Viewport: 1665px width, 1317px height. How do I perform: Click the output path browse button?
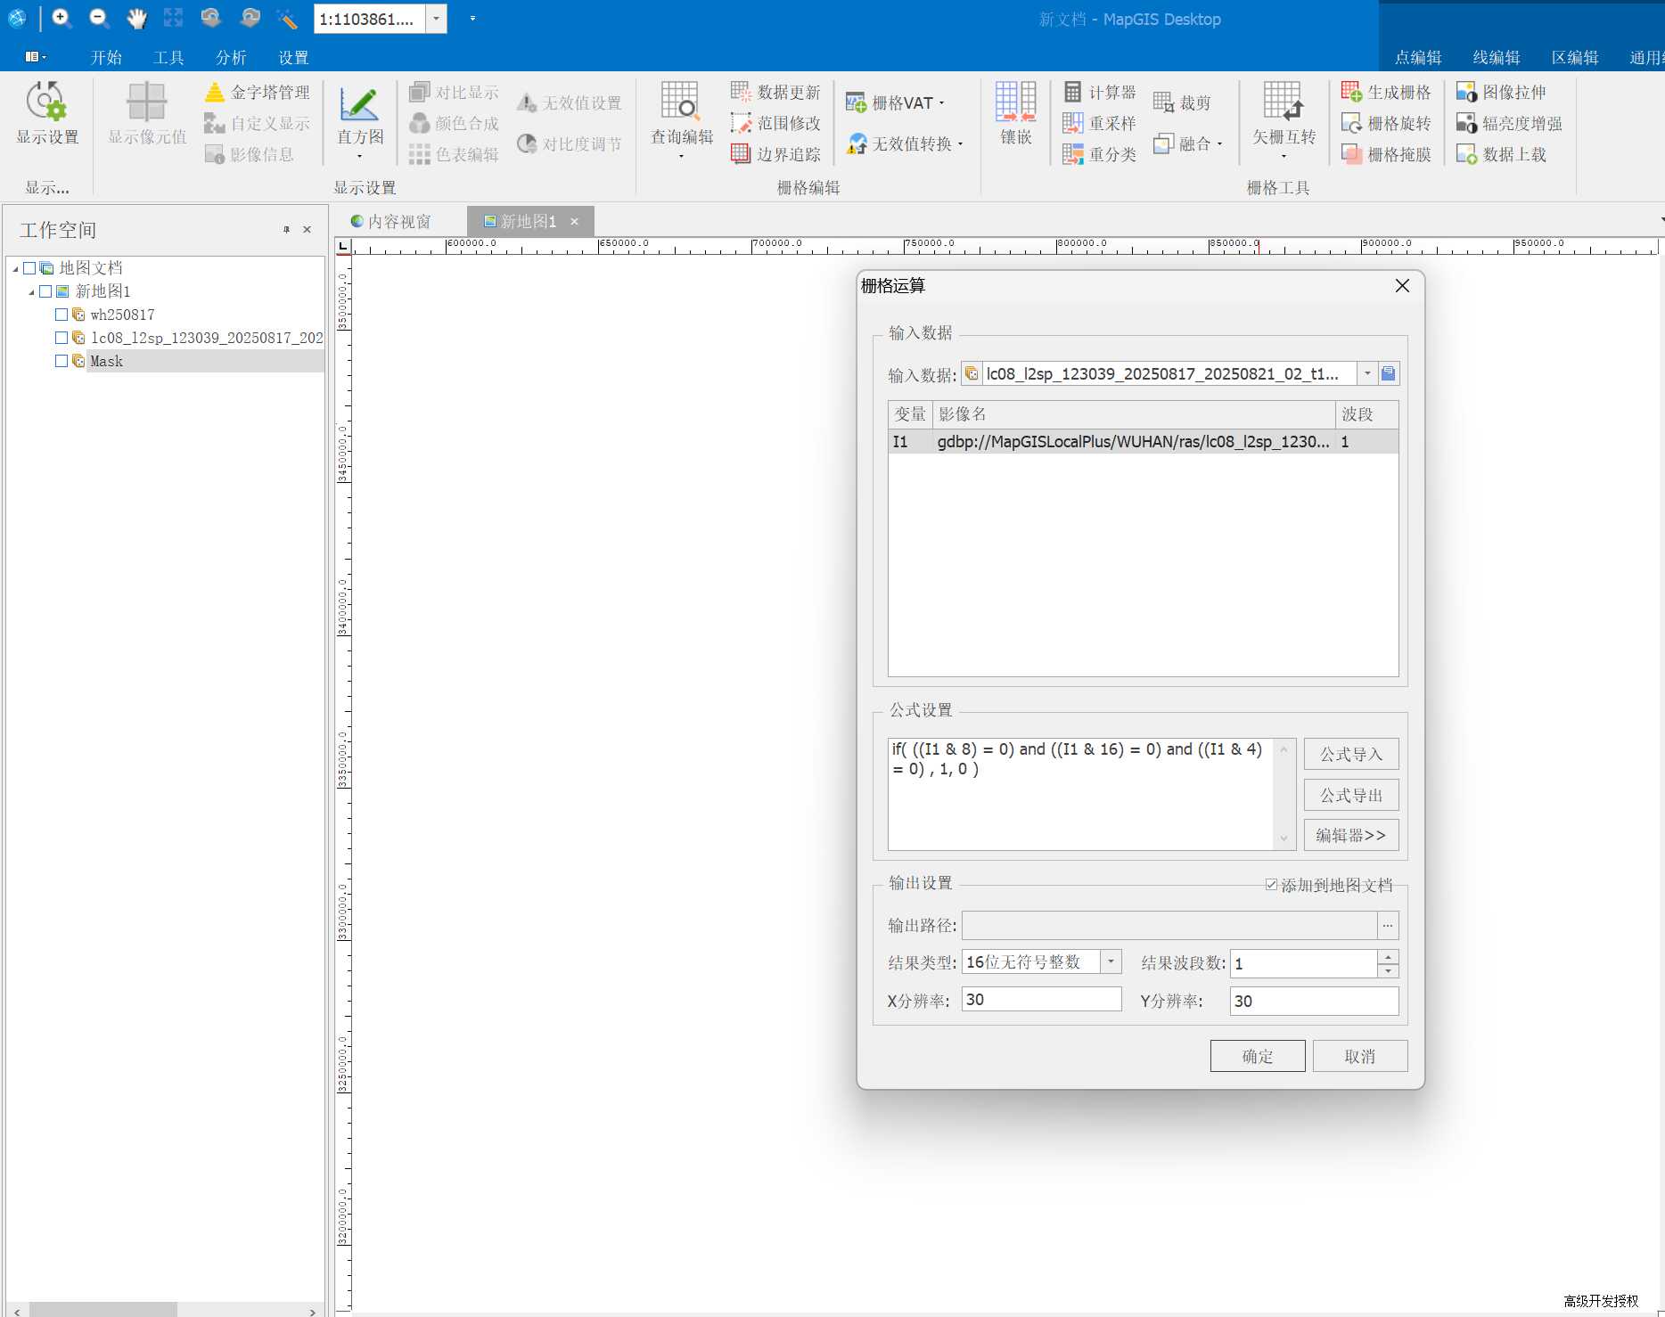click(x=1388, y=926)
